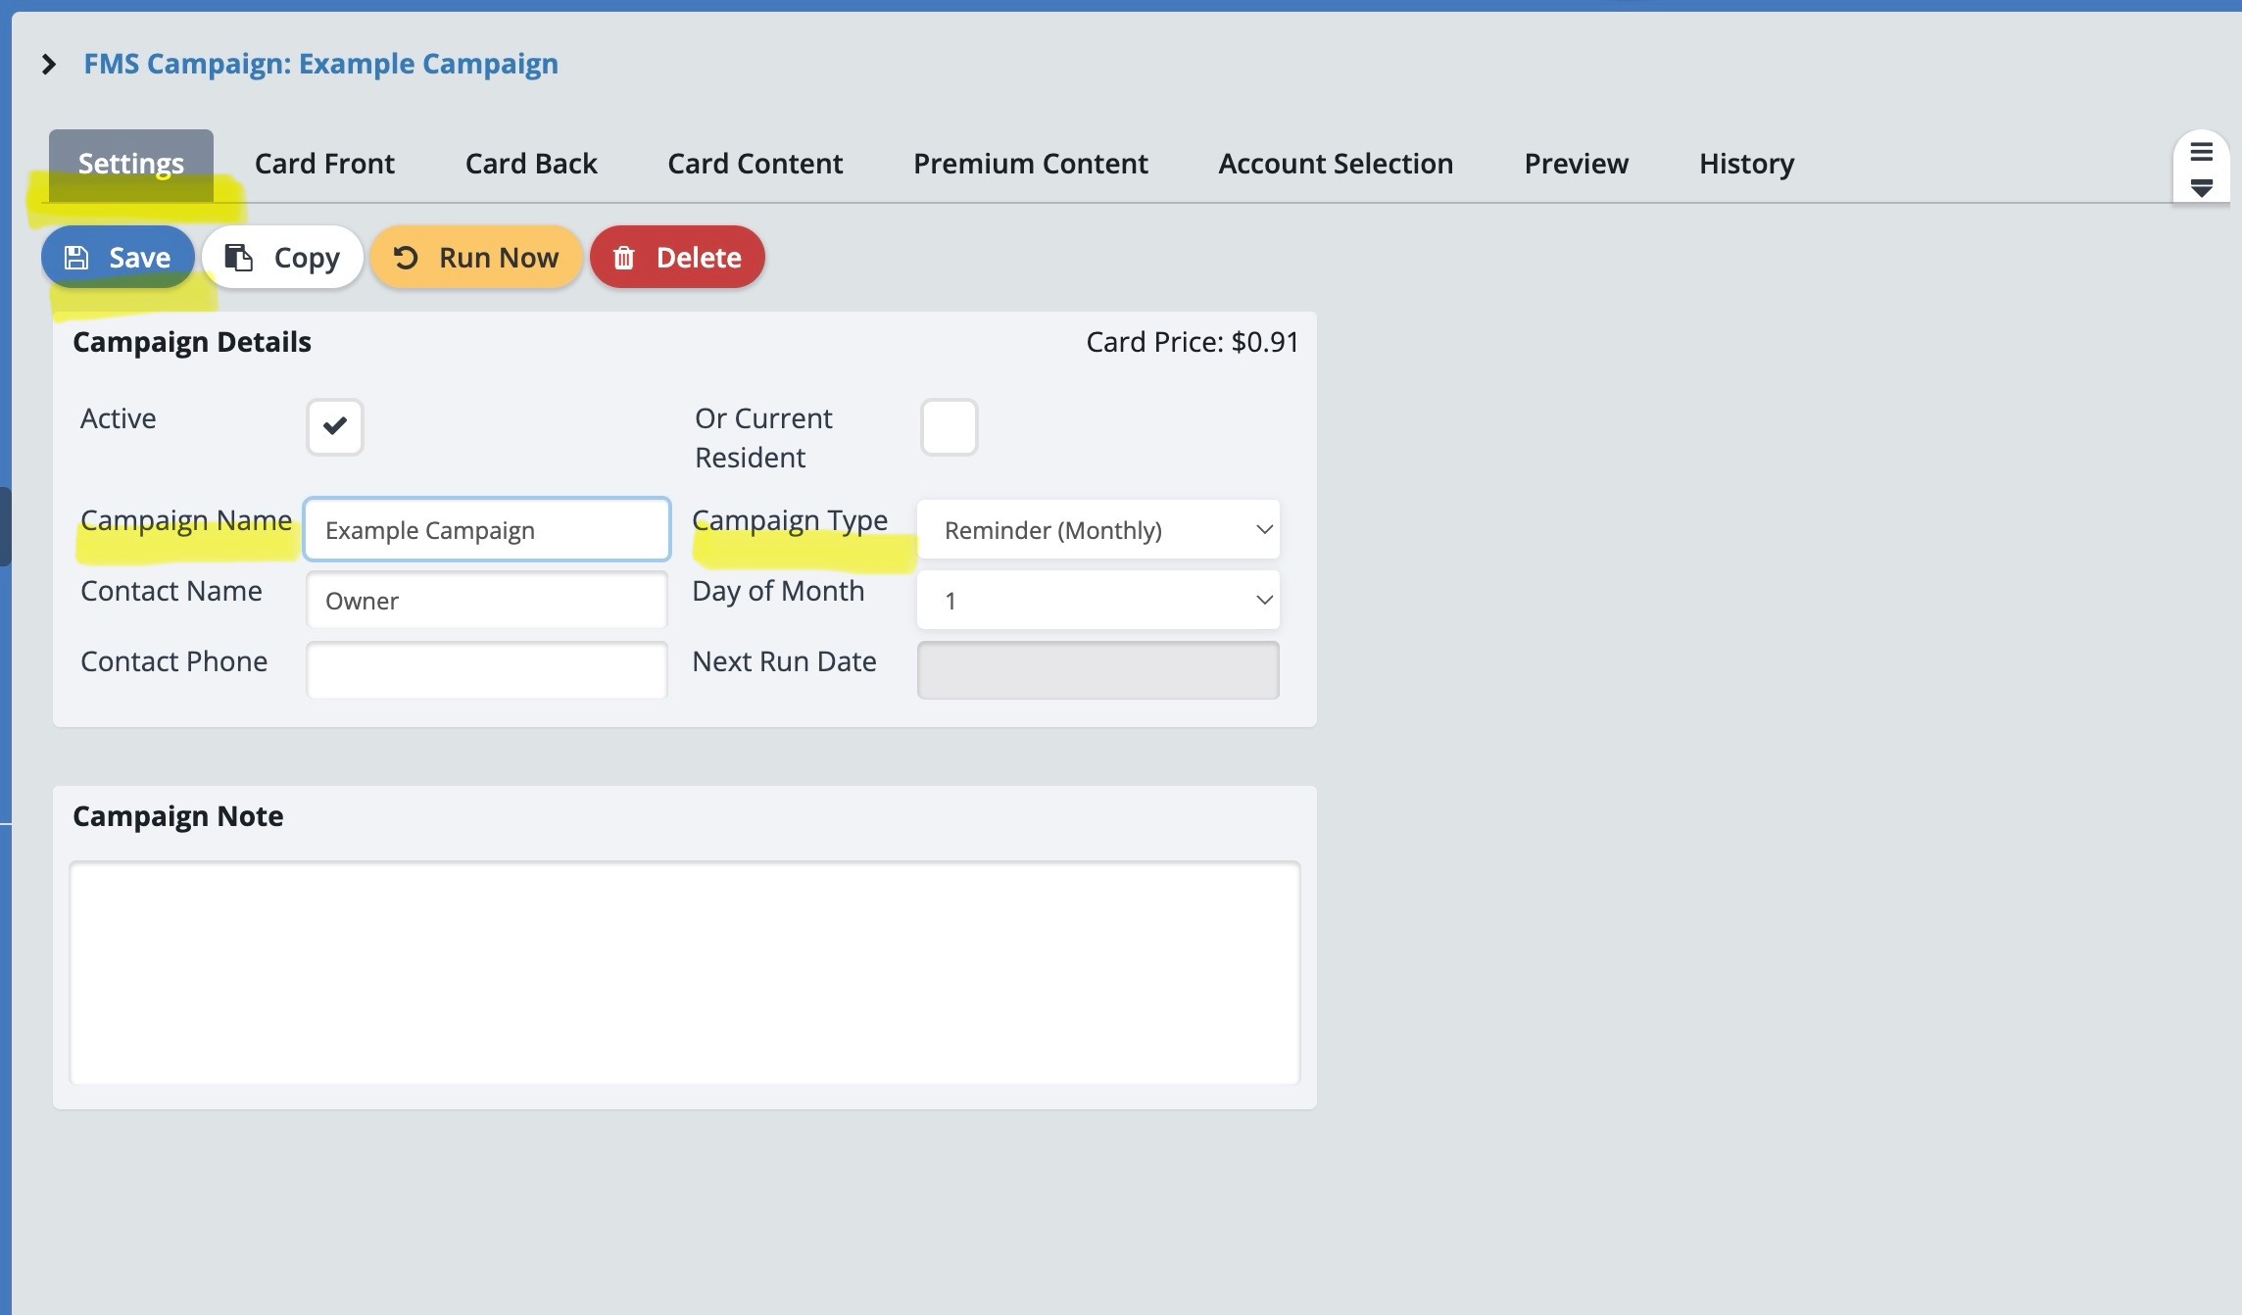Switch to the Card Front tab
Image resolution: width=2242 pixels, height=1315 pixels.
pyautogui.click(x=324, y=164)
